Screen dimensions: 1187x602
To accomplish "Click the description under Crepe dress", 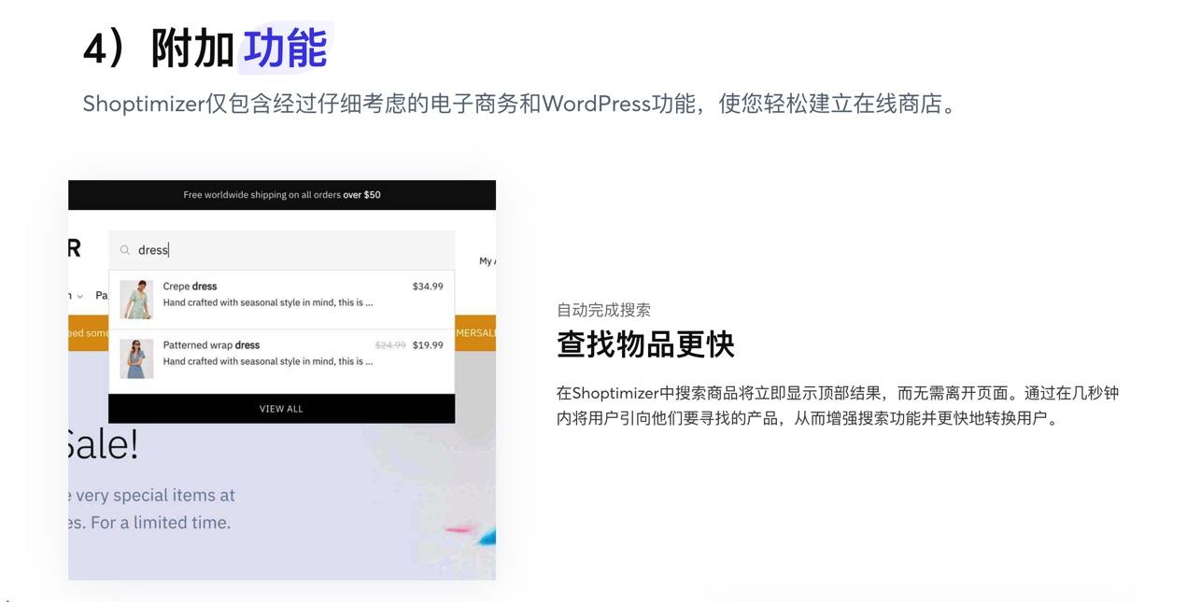I will tap(268, 302).
